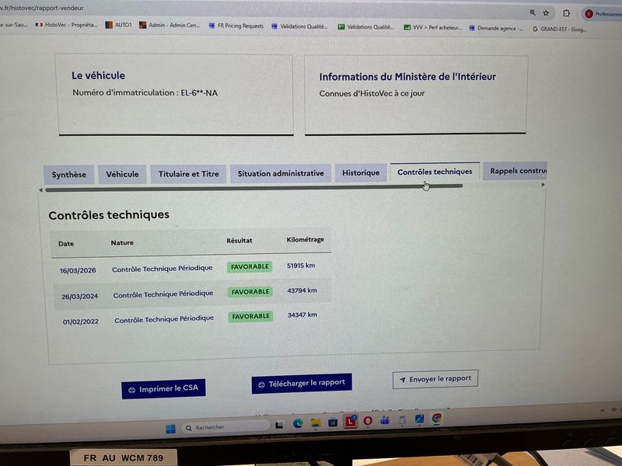Open the Professionnel profile button

602,14
